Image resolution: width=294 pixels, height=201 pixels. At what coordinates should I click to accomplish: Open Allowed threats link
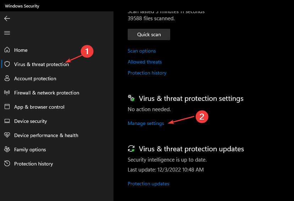coord(145,62)
